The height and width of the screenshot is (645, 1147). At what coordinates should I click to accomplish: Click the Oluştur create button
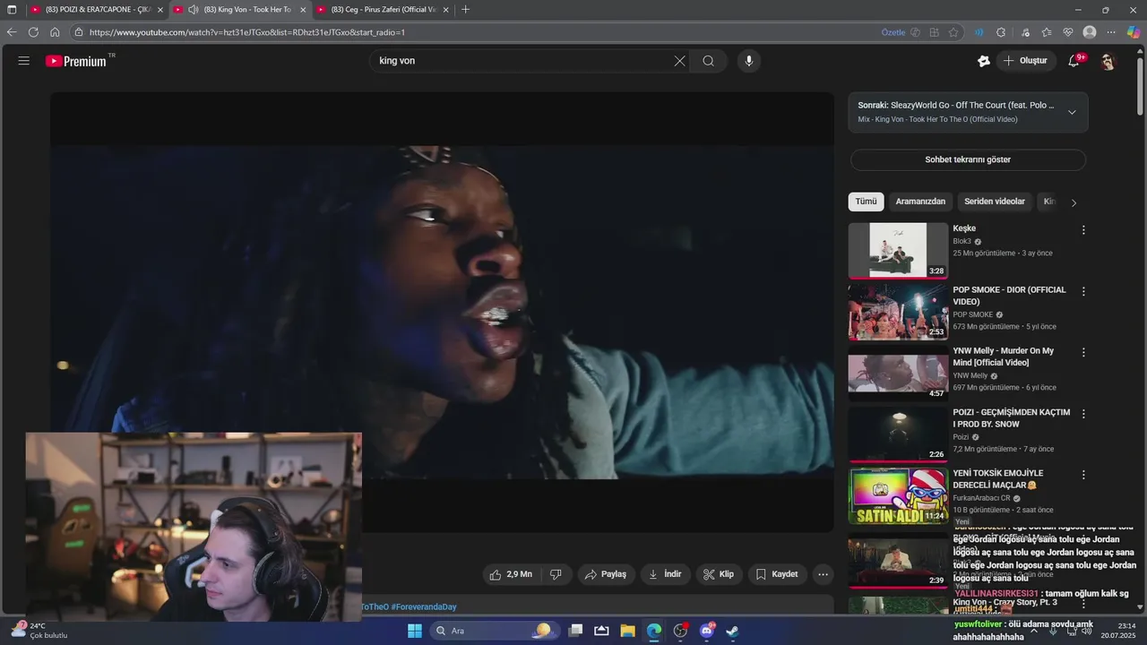pos(1026,61)
